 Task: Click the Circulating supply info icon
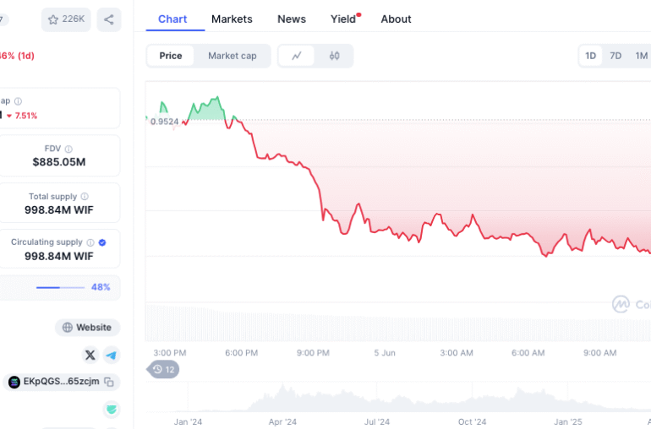coord(90,242)
